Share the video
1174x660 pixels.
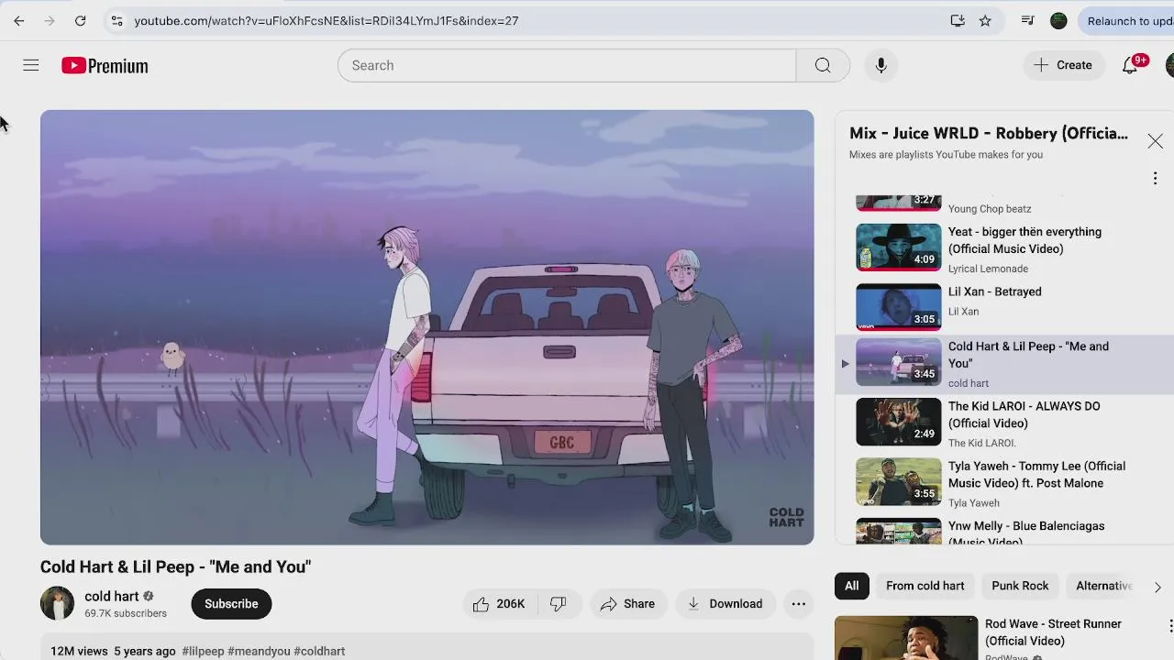click(x=627, y=603)
